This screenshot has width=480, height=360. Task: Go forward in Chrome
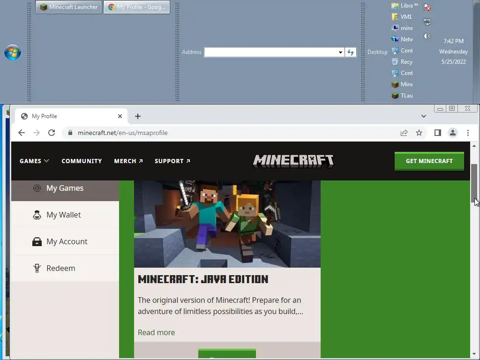(x=37, y=133)
